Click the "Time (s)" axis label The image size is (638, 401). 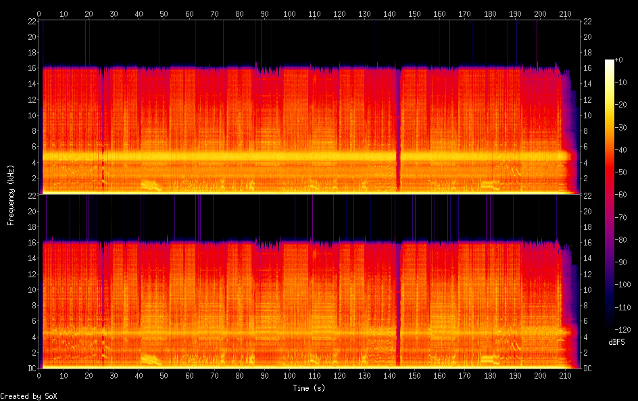pos(310,388)
